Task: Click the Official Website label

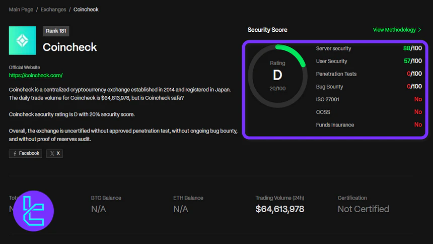Action: [x=24, y=67]
